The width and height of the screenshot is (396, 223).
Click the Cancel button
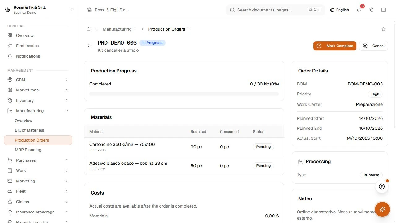(373, 46)
